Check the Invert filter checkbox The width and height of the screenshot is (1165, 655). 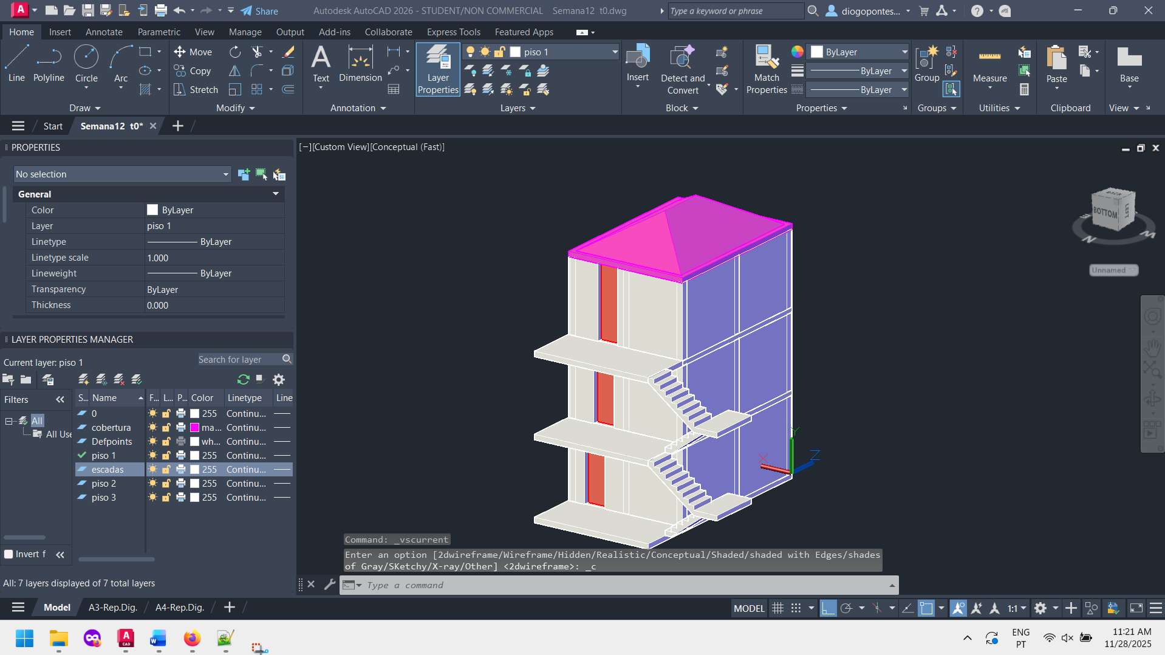click(x=9, y=554)
